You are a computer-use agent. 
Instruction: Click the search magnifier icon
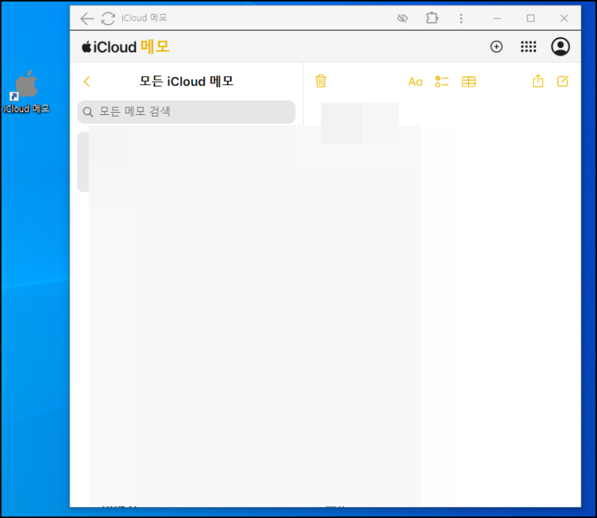tap(87, 112)
